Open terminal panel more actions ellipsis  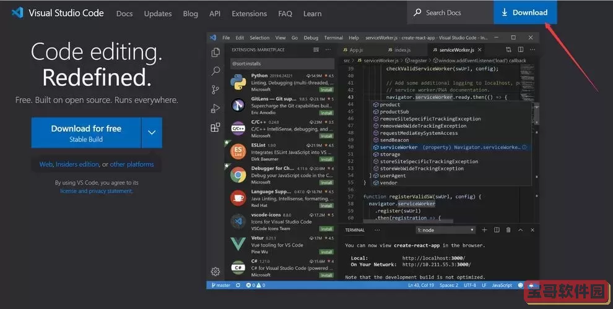[377, 230]
